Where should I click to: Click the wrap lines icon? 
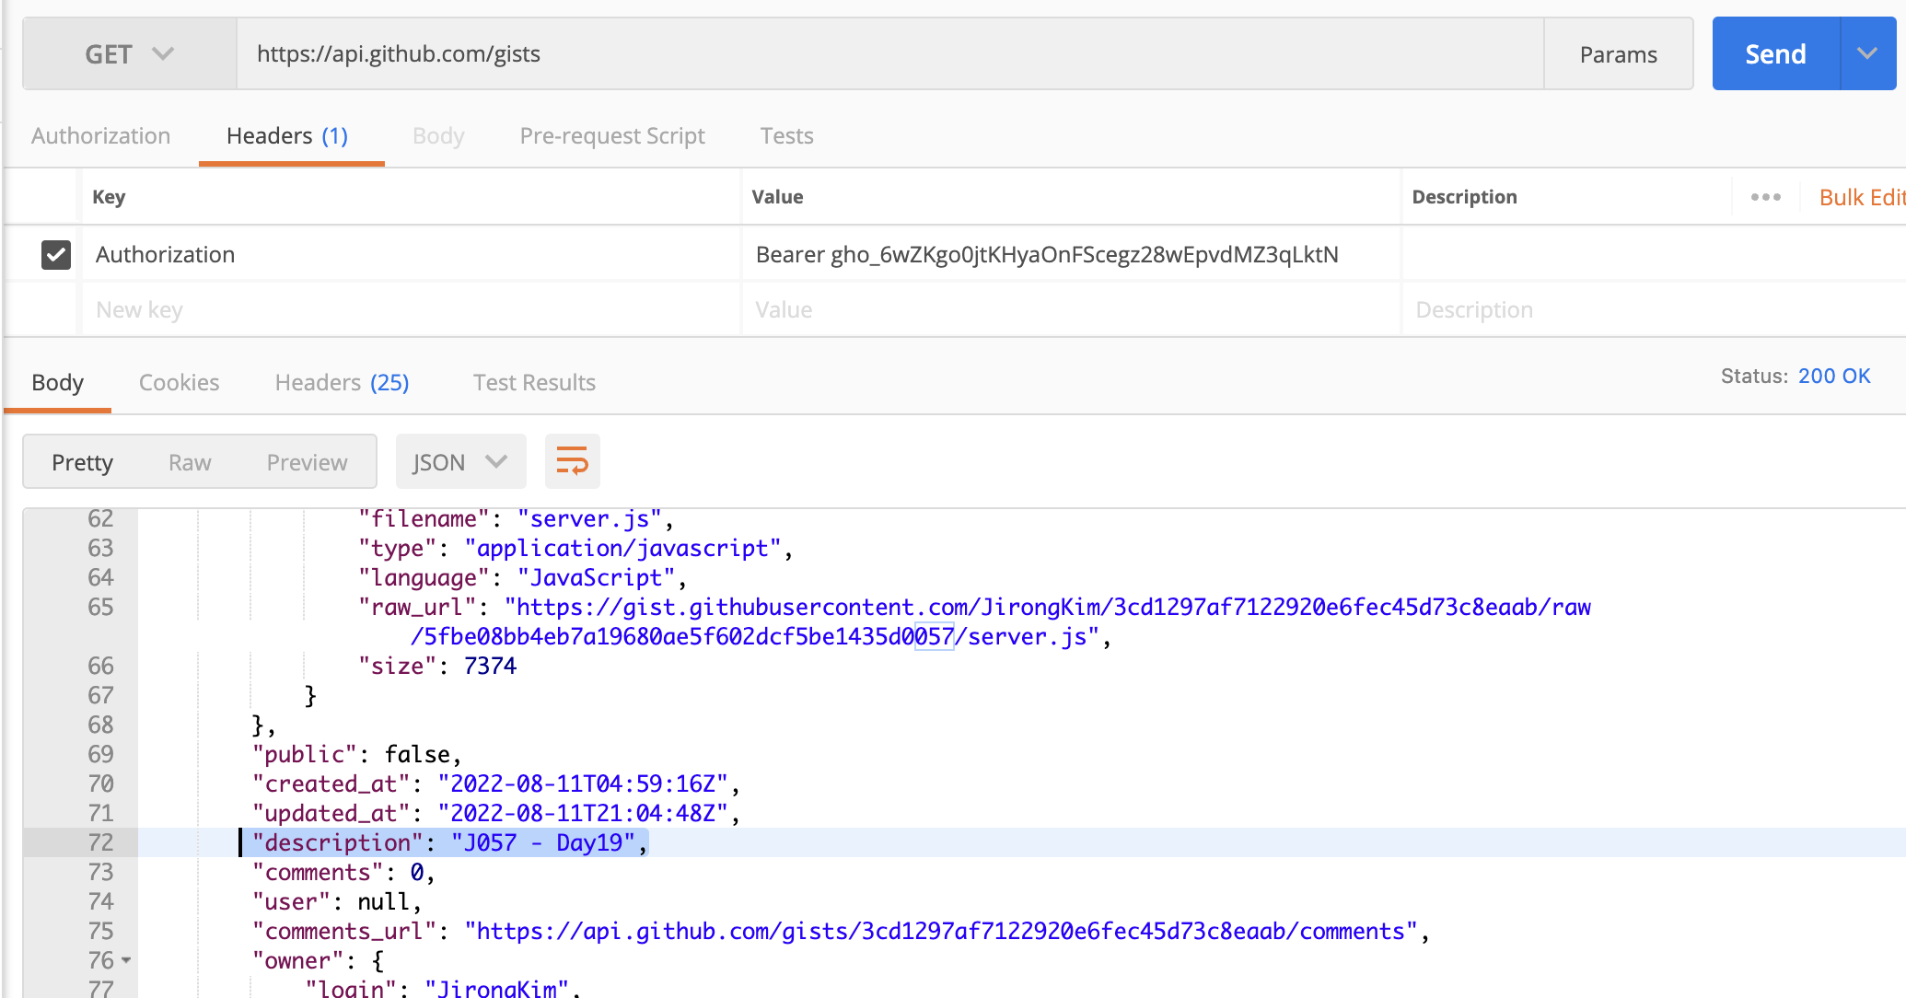(x=572, y=461)
